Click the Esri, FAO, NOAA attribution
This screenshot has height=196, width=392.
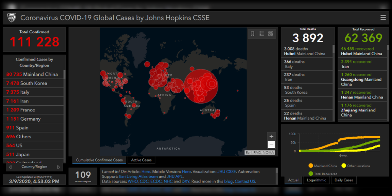pyautogui.click(x=260, y=152)
